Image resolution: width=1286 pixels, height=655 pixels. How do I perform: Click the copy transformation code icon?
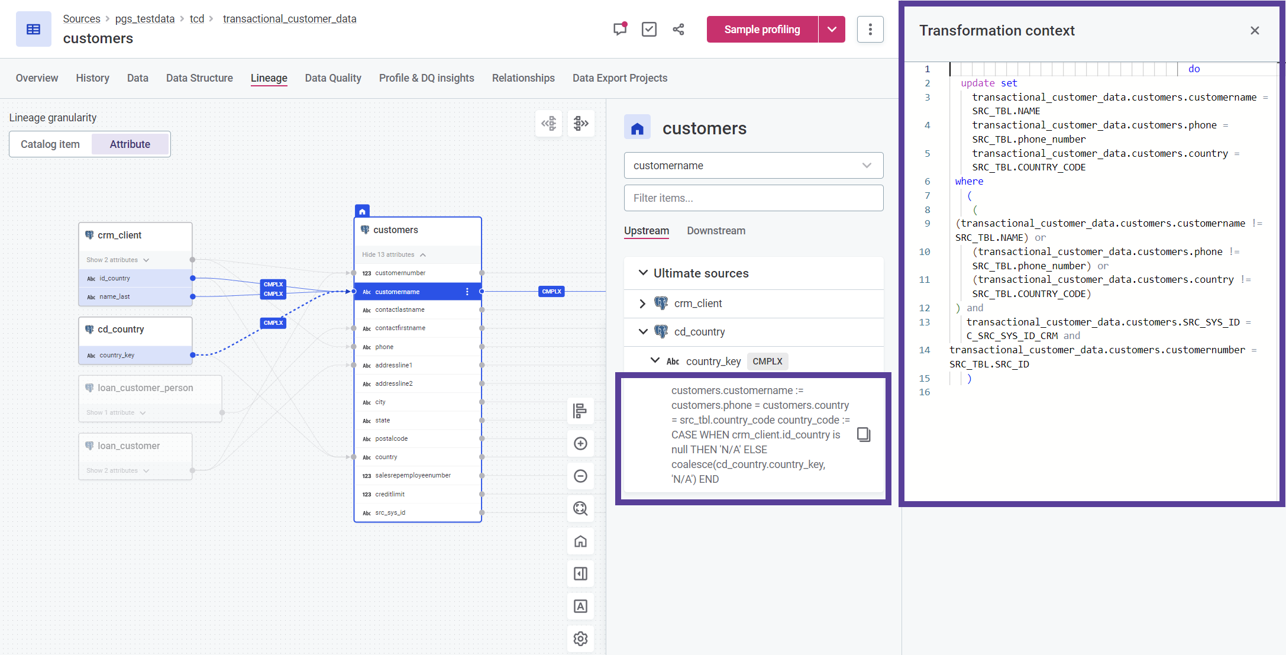point(864,434)
